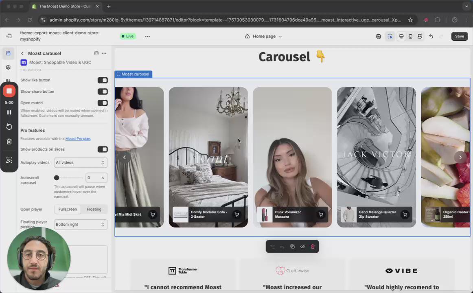The height and width of the screenshot is (293, 473).
Task: Go back from Moast carousel panel
Action: [x=22, y=53]
